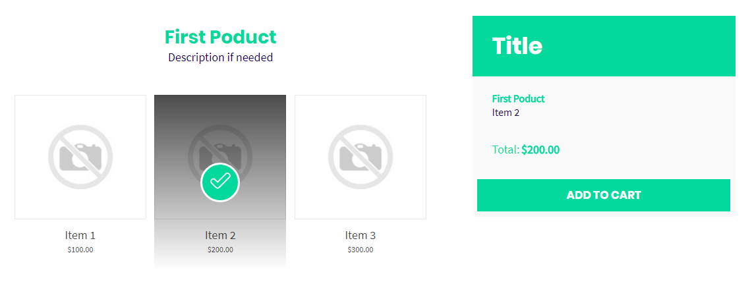Add to cart using the green button

coord(603,195)
